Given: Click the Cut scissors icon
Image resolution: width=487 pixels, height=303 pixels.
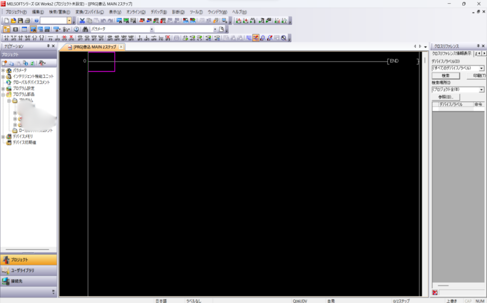Looking at the screenshot, I should pyautogui.click(x=82, y=21).
